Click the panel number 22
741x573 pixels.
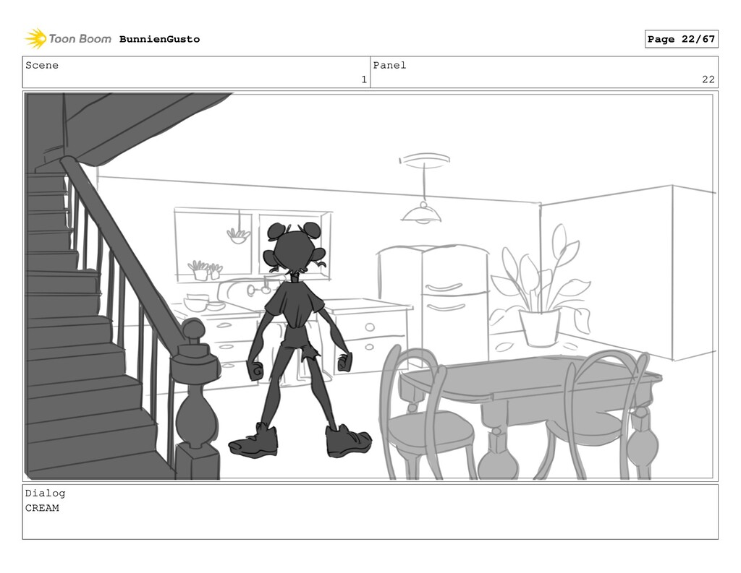(708, 79)
